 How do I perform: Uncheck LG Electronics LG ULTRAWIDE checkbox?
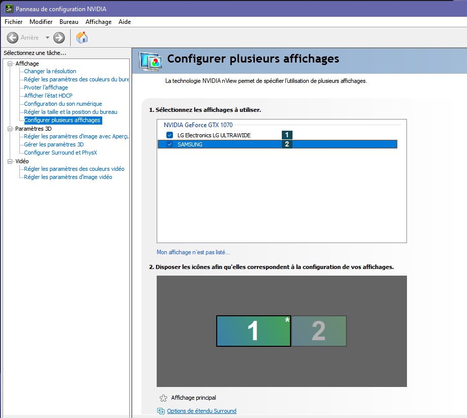coord(170,135)
